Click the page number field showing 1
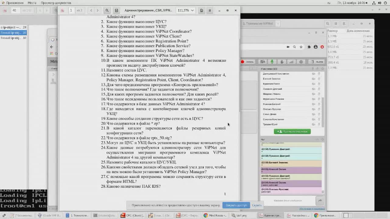The width and height of the screenshot is (390, 219). 71,10
